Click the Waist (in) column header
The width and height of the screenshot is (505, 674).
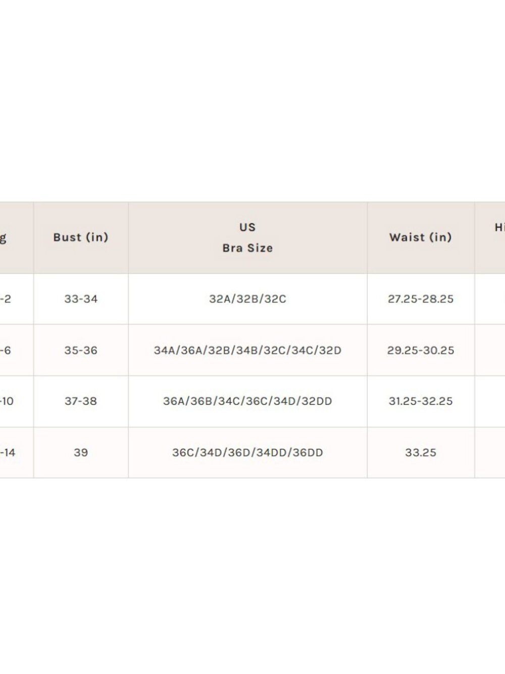click(421, 238)
